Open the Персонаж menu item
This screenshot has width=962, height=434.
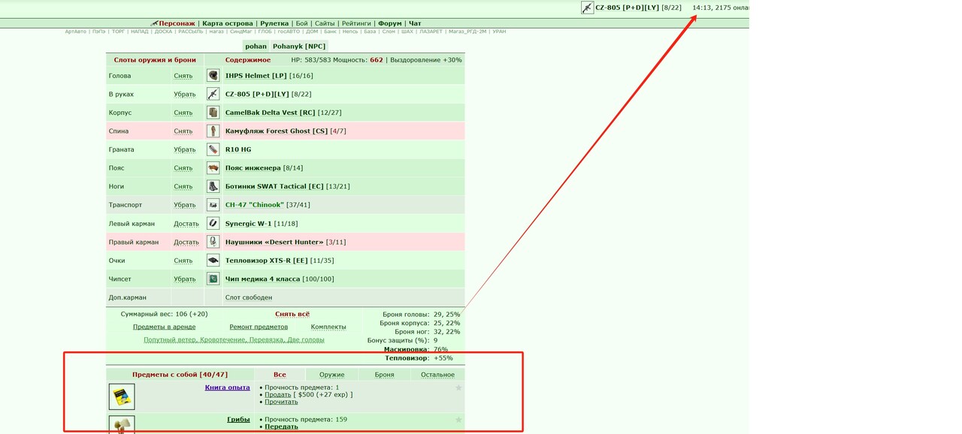pyautogui.click(x=177, y=23)
